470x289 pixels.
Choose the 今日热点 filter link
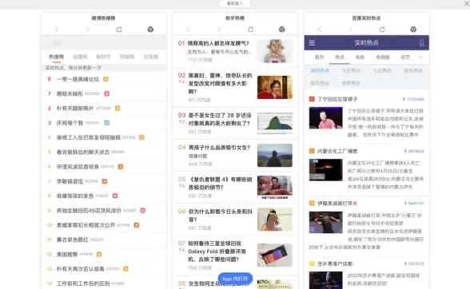[x=351, y=70]
